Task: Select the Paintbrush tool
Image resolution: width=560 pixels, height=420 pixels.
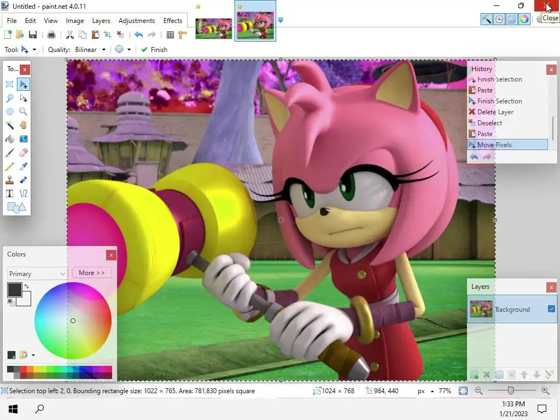Action: 10,153
